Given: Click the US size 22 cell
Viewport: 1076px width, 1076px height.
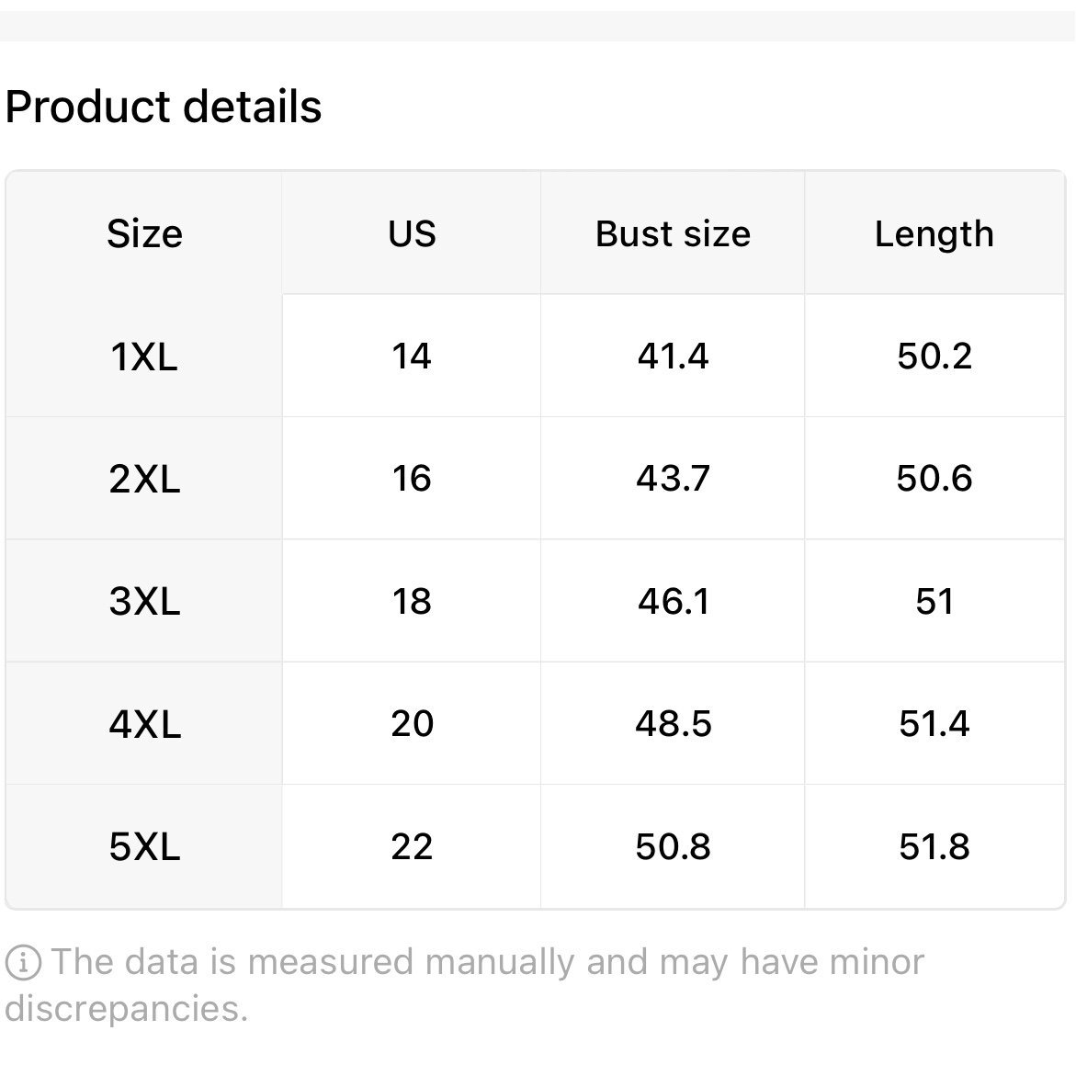Looking at the screenshot, I should 412,846.
